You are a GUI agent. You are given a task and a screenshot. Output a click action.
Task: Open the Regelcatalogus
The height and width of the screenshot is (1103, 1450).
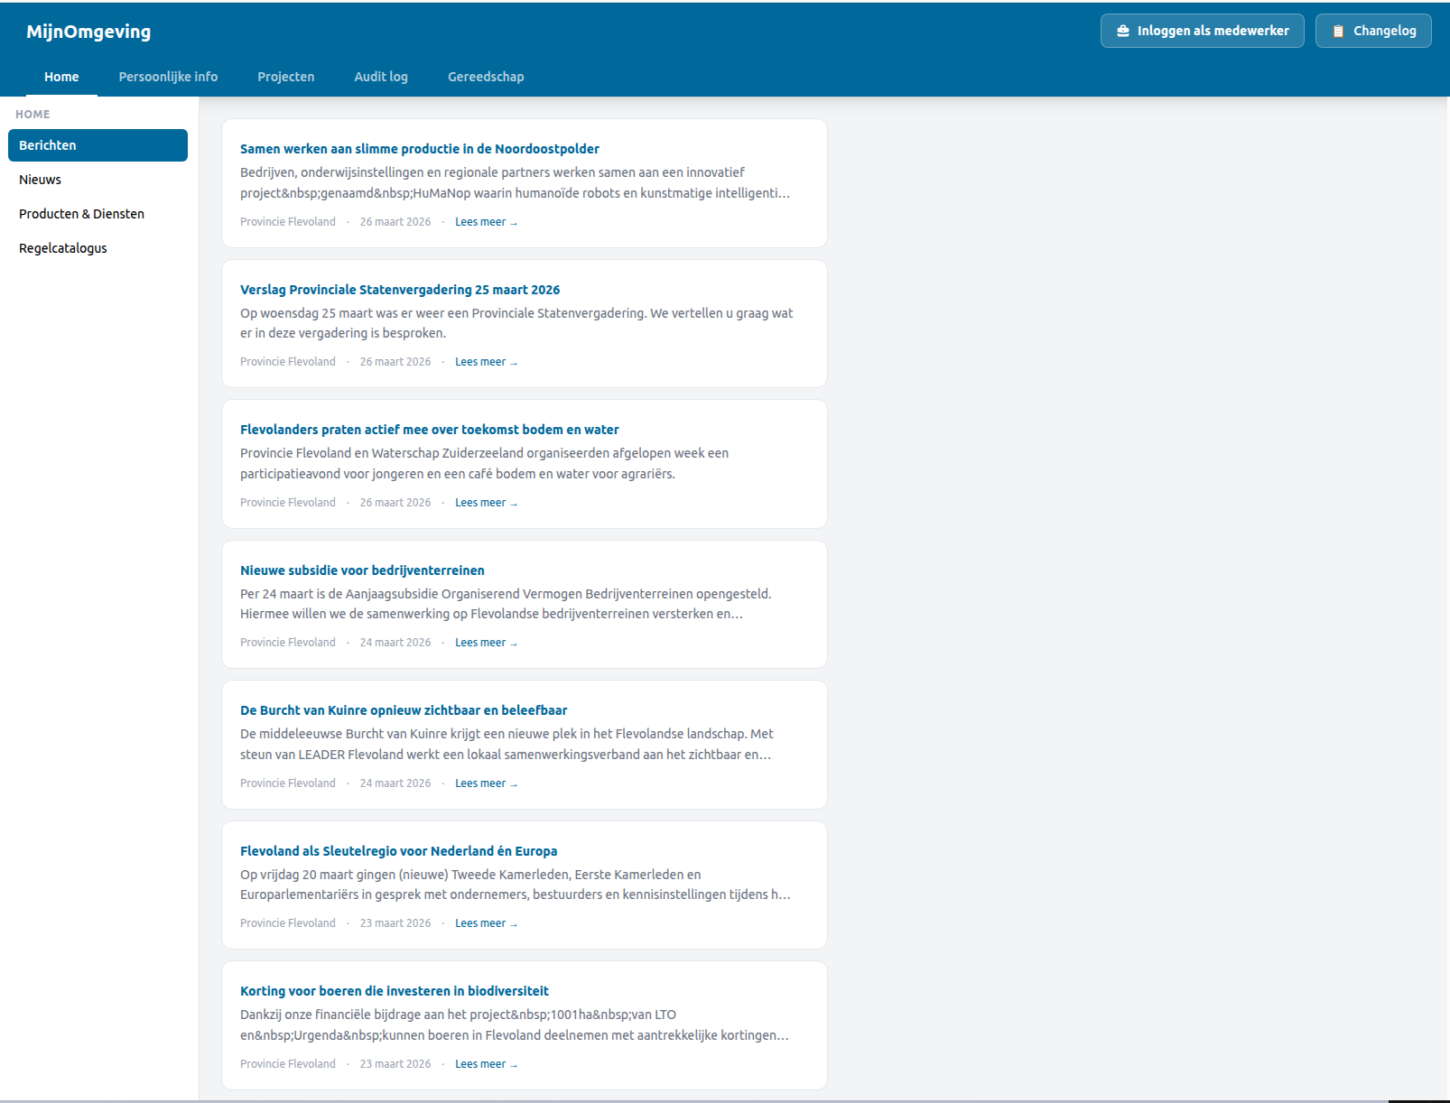click(62, 247)
